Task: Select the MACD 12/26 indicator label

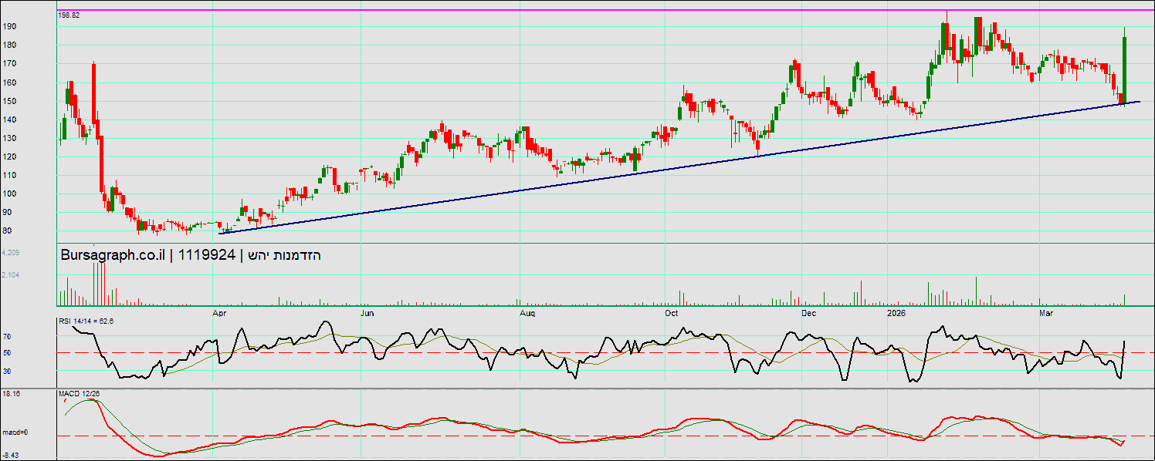Action: [80, 394]
